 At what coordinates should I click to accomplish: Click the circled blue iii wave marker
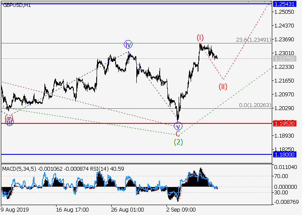click(9, 122)
